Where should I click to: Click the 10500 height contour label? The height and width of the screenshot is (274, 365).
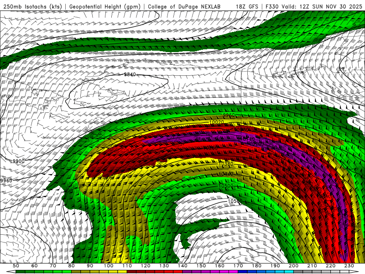226,186
